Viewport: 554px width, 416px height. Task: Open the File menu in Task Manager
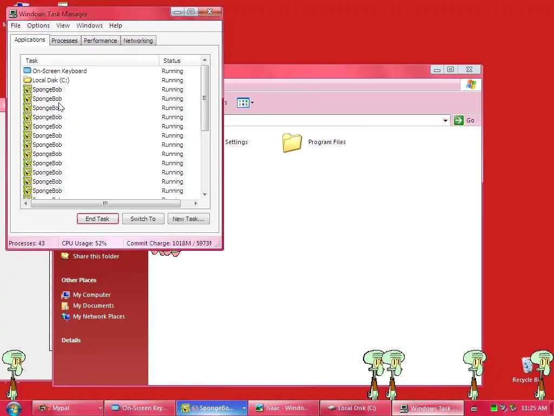pos(16,25)
